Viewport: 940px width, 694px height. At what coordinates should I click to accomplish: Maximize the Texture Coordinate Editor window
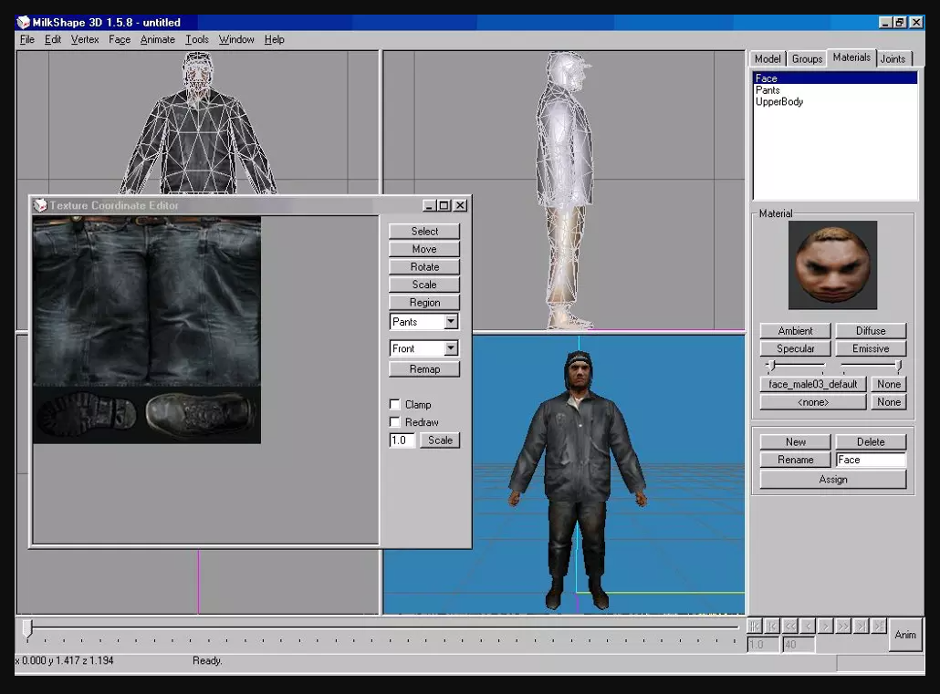click(x=444, y=206)
